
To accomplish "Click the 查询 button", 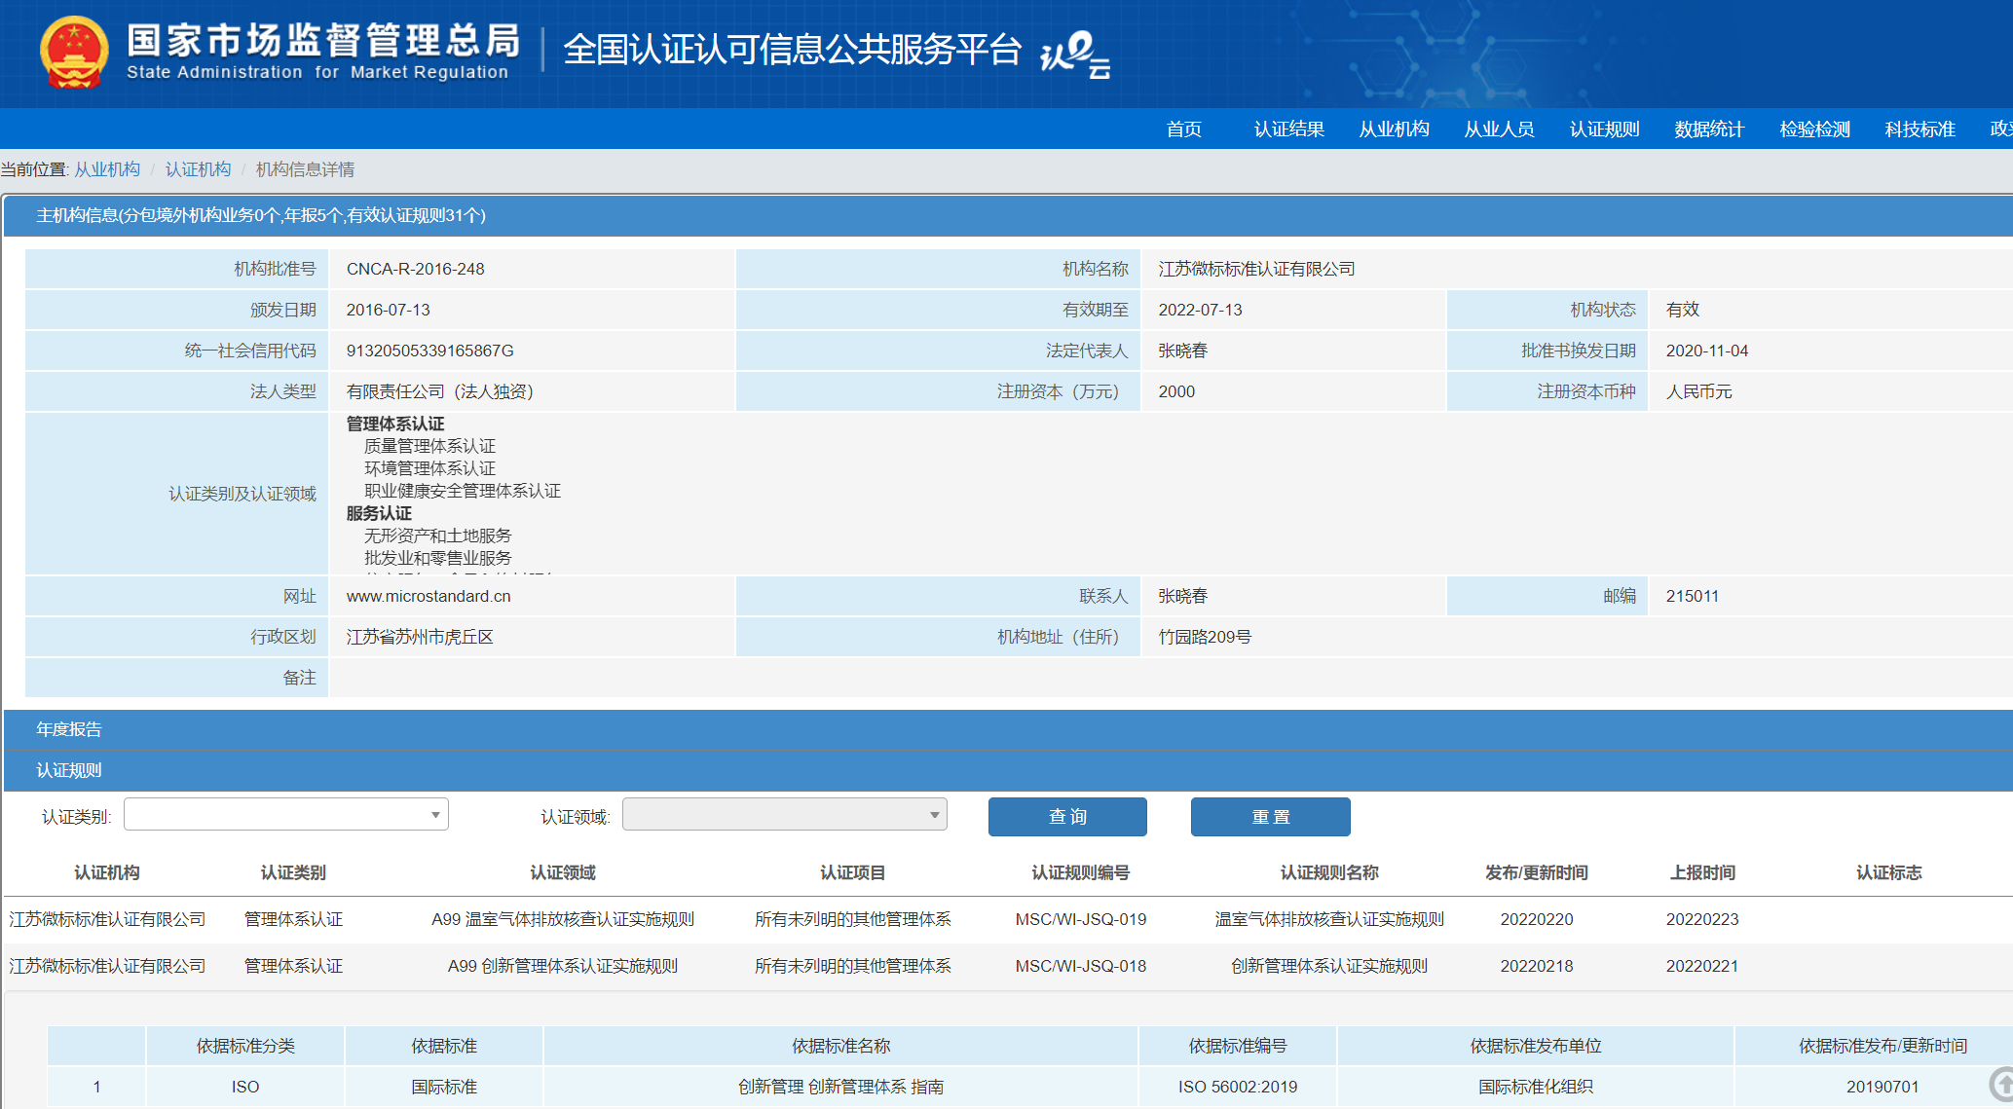I will coord(1067,817).
